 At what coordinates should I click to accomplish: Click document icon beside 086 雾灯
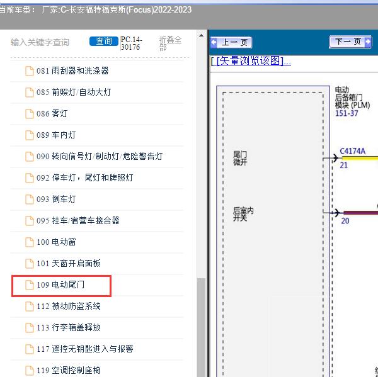point(30,114)
